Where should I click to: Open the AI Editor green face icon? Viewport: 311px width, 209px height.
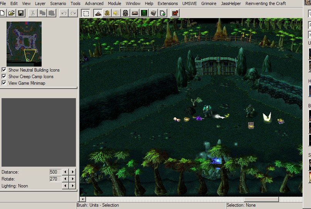tap(144, 13)
